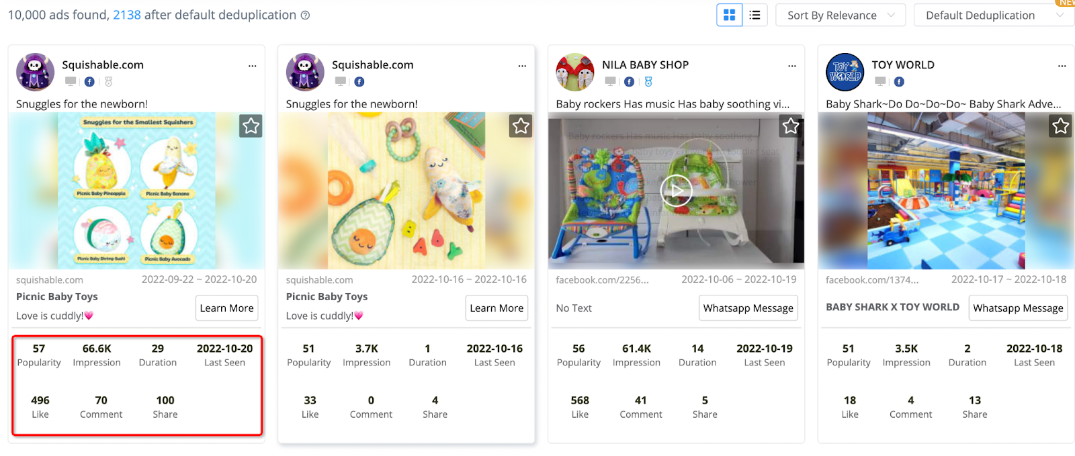Open more options for NILA BABY SHOP
The width and height of the screenshot is (1075, 456).
pyautogui.click(x=792, y=66)
